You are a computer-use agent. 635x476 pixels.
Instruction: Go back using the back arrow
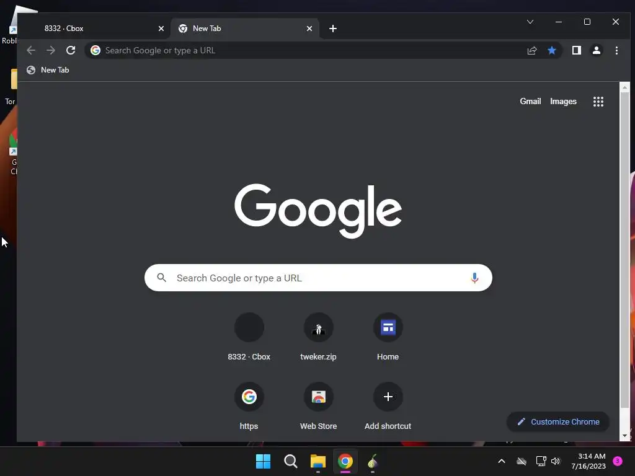point(31,50)
